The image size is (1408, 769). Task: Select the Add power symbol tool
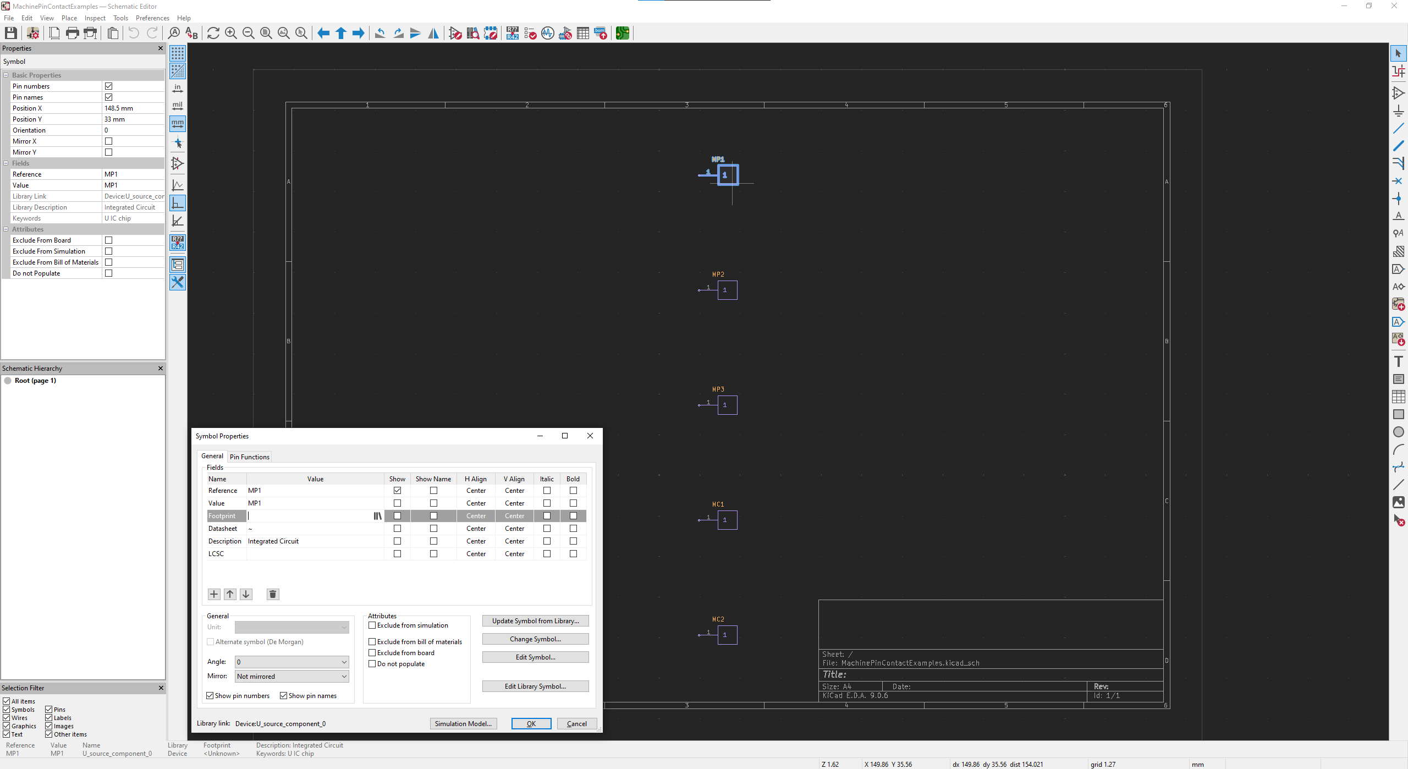pyautogui.click(x=1398, y=111)
